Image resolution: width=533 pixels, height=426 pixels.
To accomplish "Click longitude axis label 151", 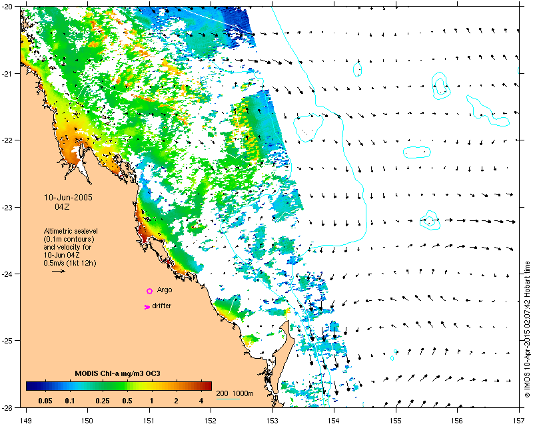I will (x=149, y=421).
